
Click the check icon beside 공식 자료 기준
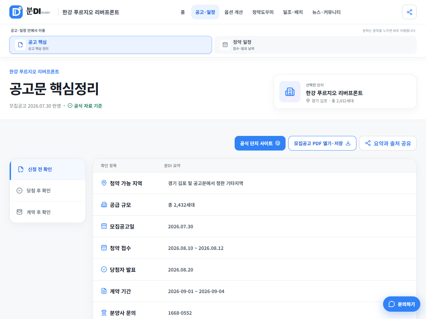point(70,106)
